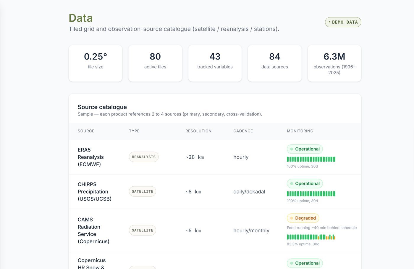414x269 pixels.
Task: Click the CADENCE column header
Action: (x=243, y=131)
